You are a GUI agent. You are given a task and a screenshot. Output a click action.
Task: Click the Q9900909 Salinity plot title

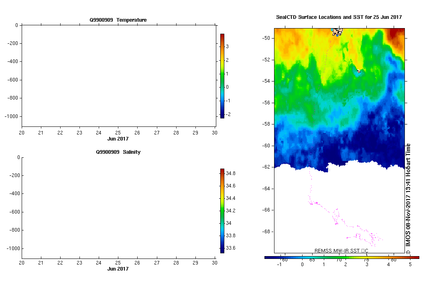(118, 152)
